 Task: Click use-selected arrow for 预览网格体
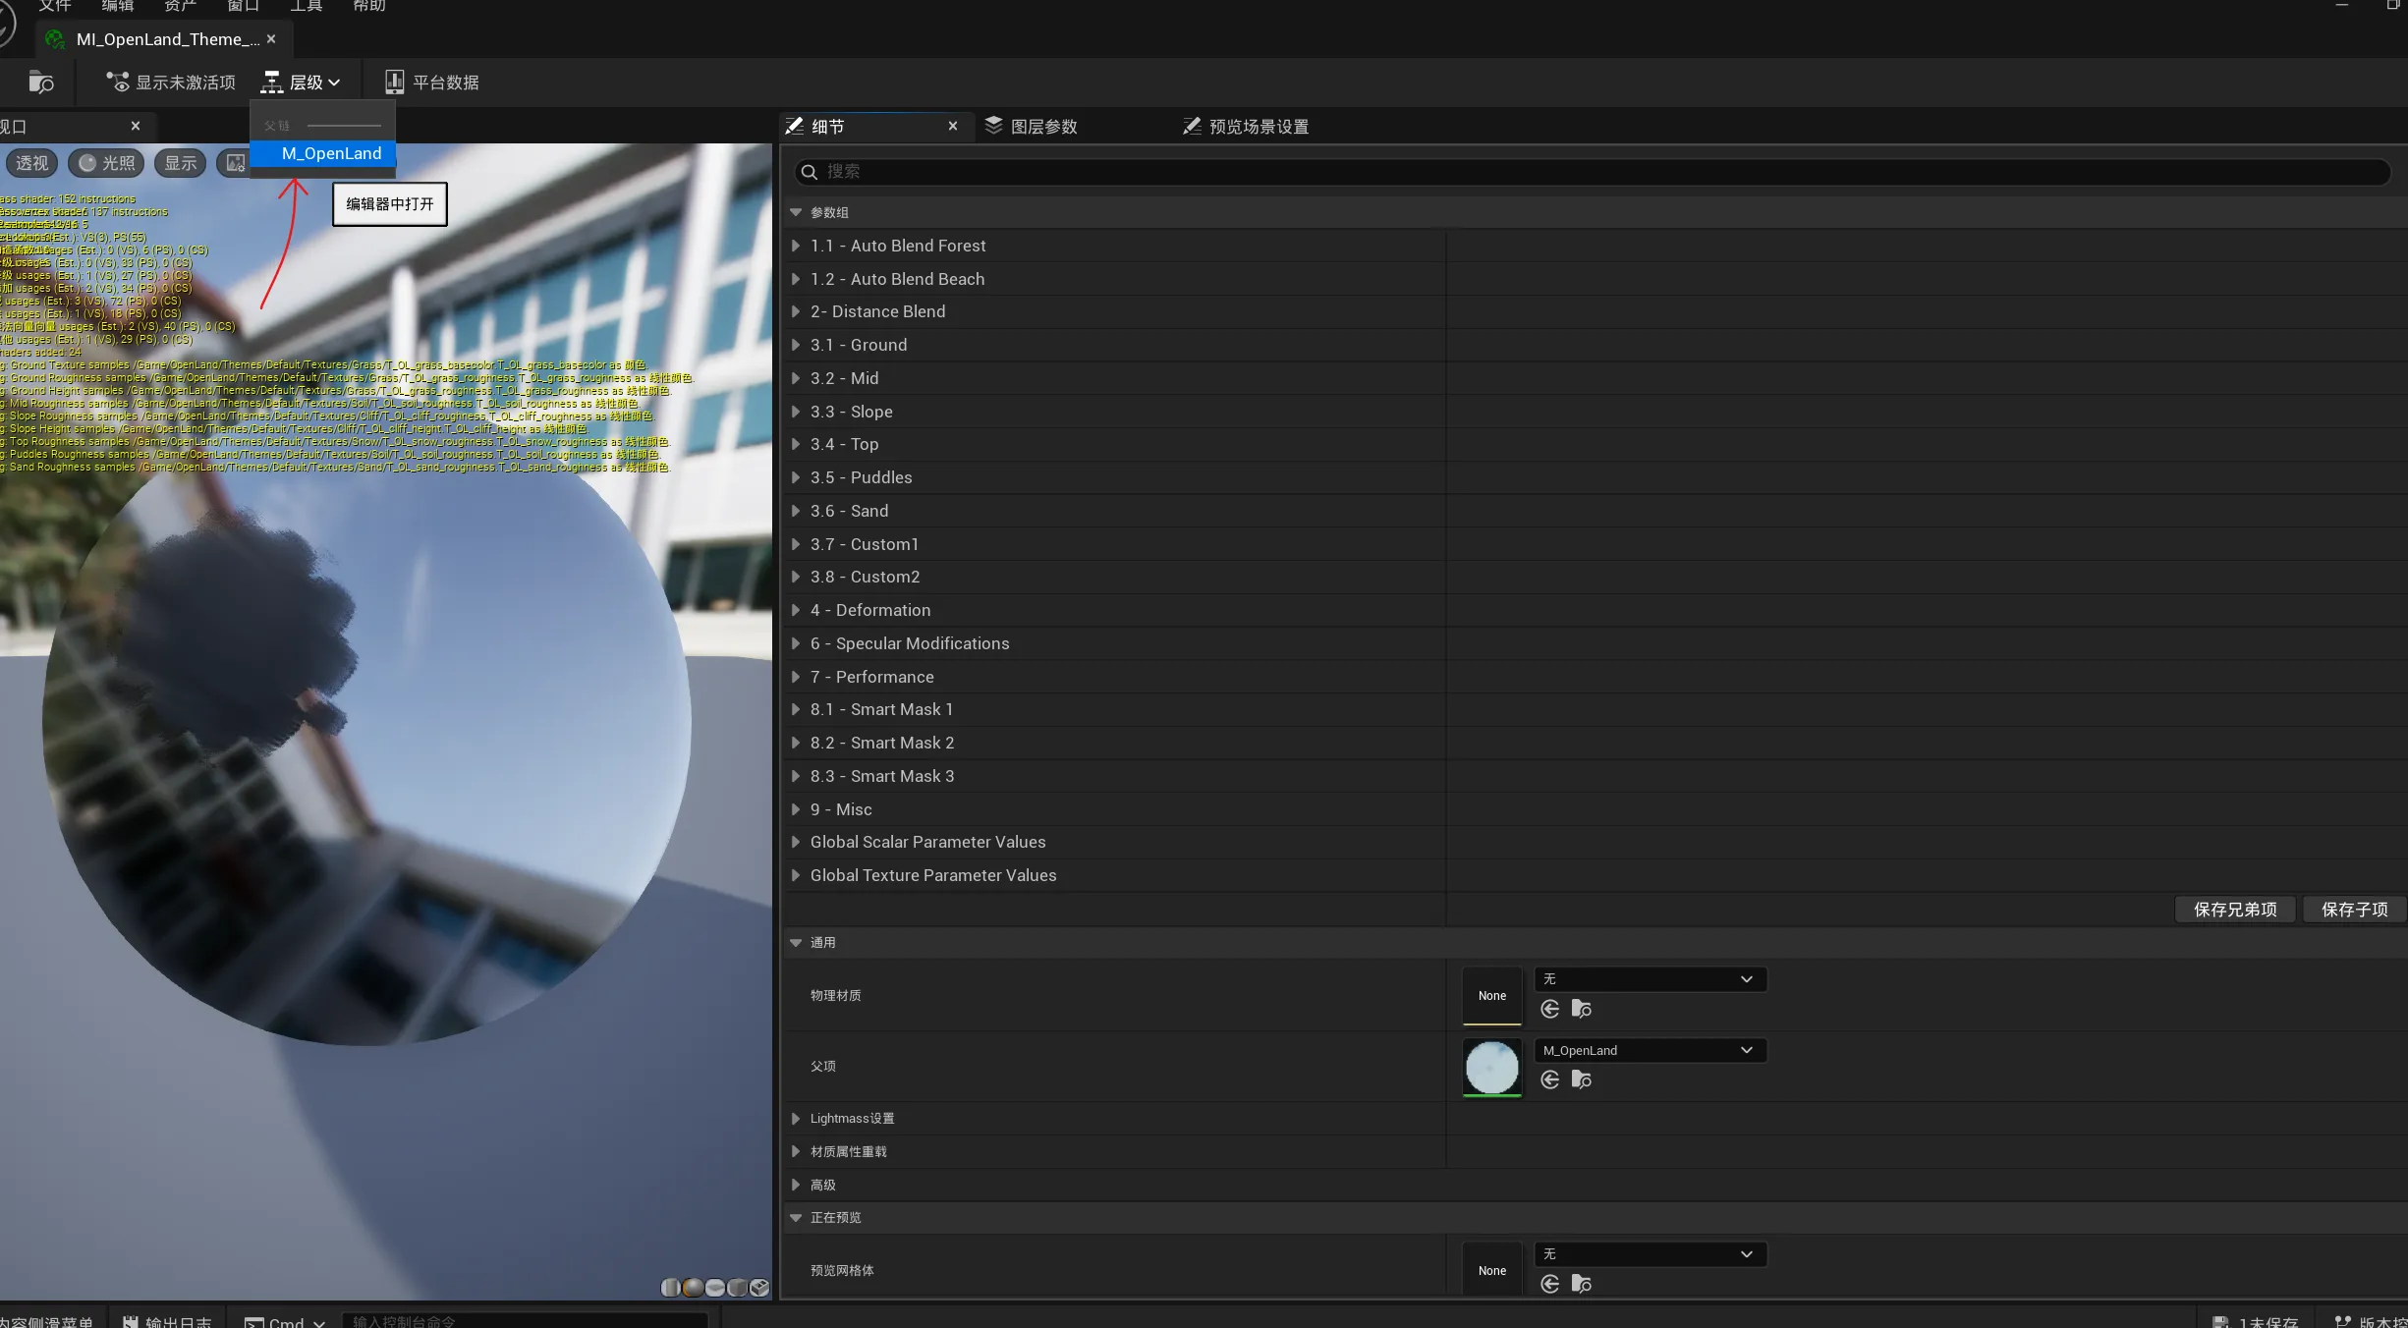[1550, 1284]
